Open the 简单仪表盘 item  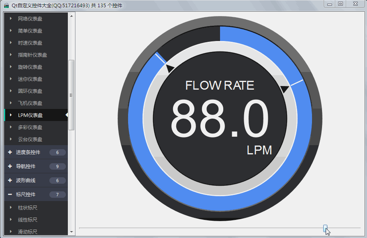pyautogui.click(x=30, y=31)
